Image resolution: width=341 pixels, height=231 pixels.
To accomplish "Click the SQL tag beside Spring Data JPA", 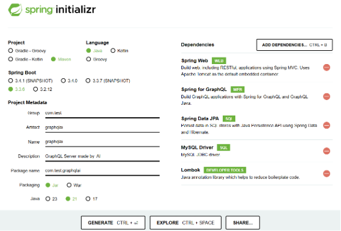I will pyautogui.click(x=229, y=118).
